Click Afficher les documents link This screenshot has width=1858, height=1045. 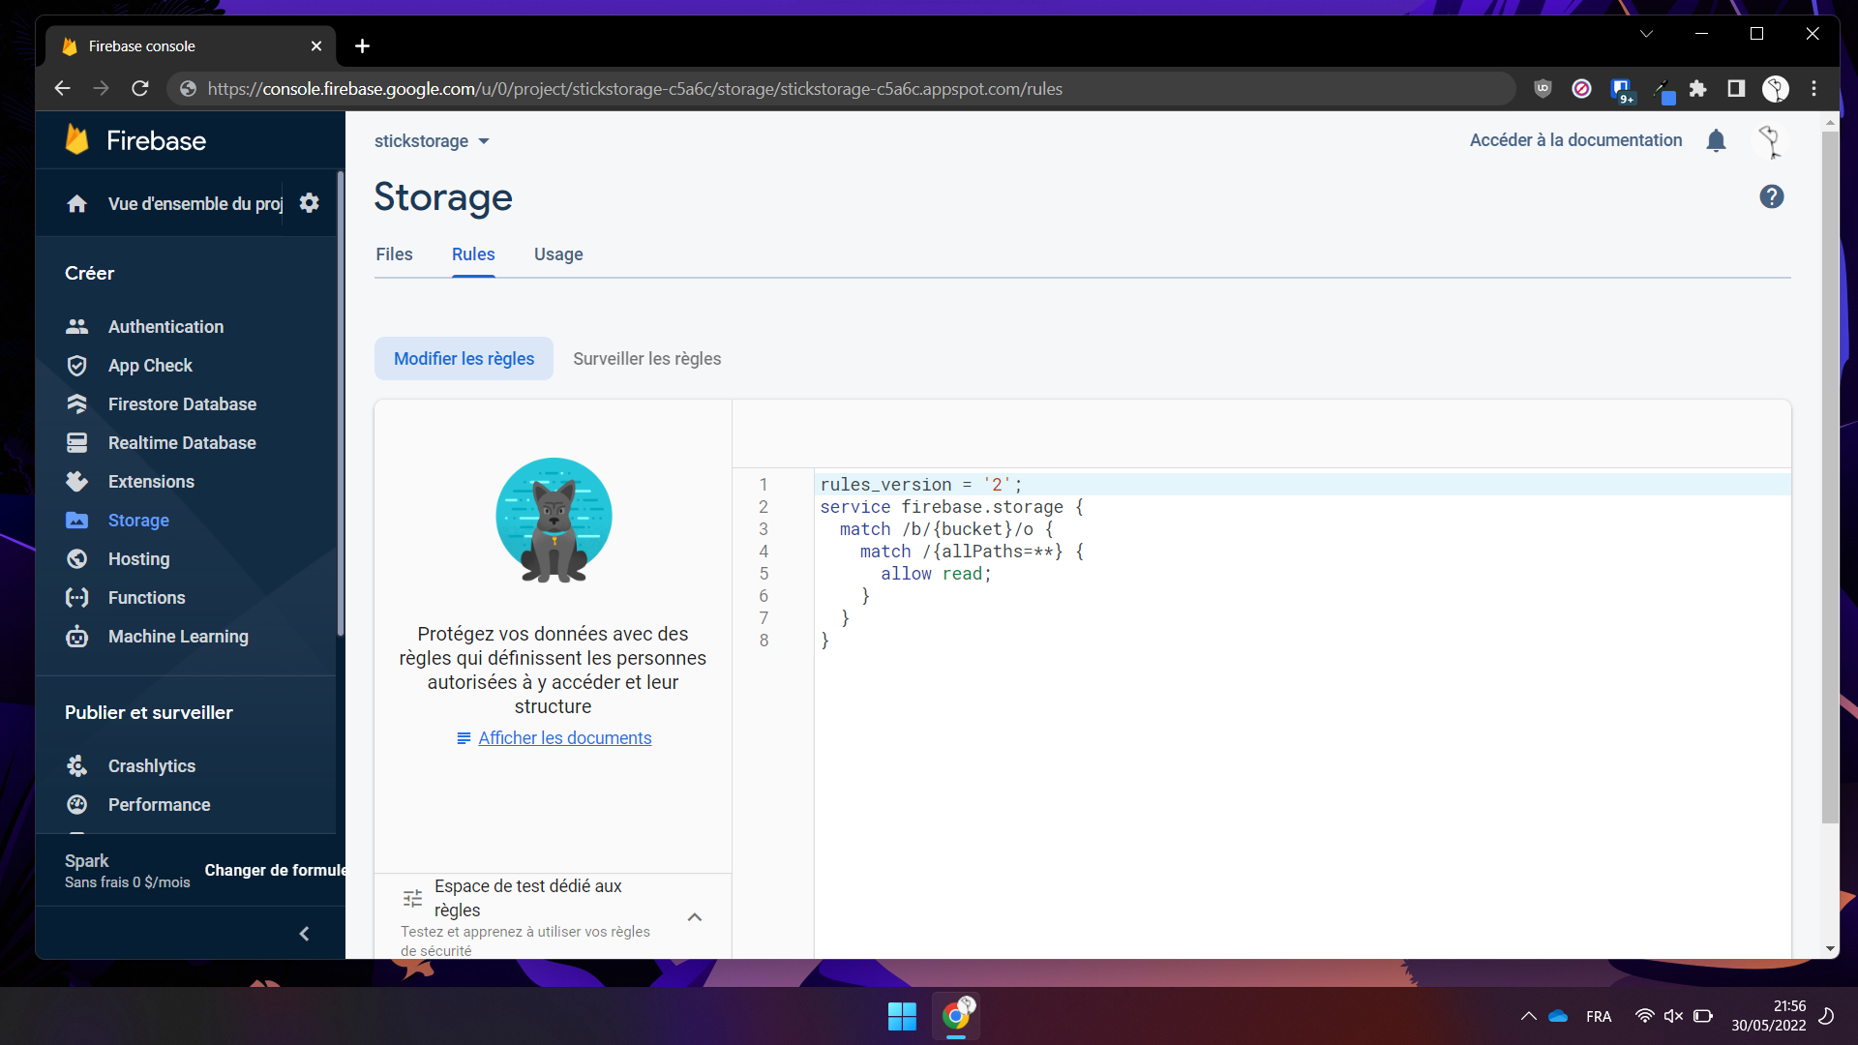(x=564, y=738)
